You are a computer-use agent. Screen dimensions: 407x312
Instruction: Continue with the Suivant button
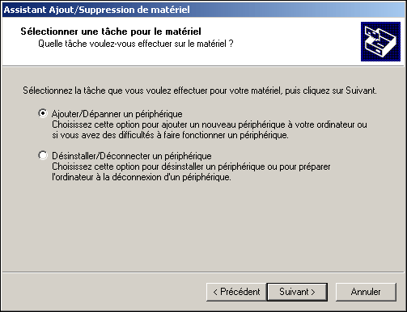297,292
